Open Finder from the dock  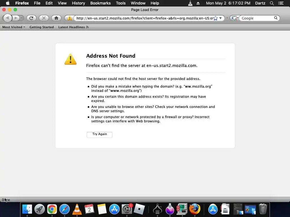click(27, 209)
